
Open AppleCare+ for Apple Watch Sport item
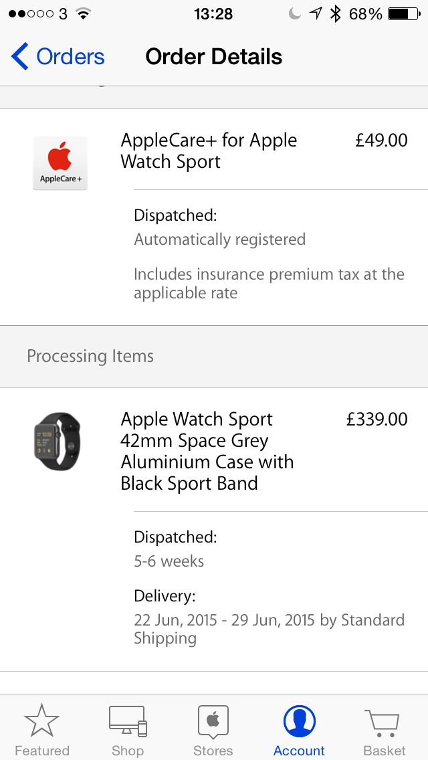tap(209, 151)
